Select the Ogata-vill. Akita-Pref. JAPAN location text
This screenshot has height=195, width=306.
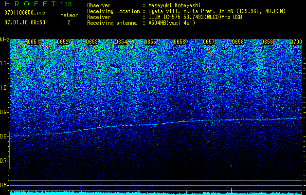point(217,11)
